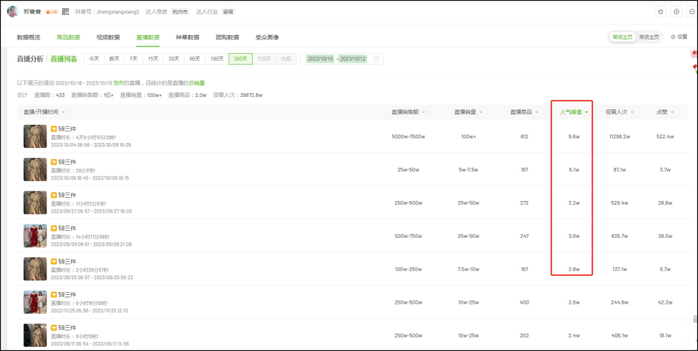Screen dimensions: 698x351
Task: Click the 抖音号 zhengxiangxiang2 text
Action: 107,12
